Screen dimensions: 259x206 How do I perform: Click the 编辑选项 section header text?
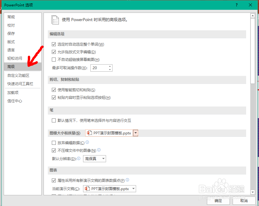coord(57,34)
